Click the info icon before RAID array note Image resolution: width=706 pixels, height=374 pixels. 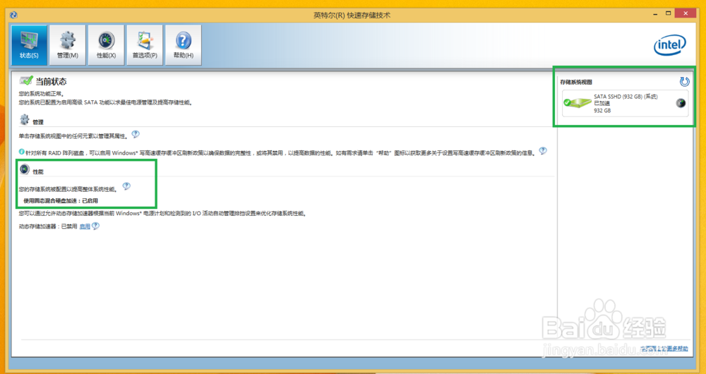pyautogui.click(x=21, y=152)
